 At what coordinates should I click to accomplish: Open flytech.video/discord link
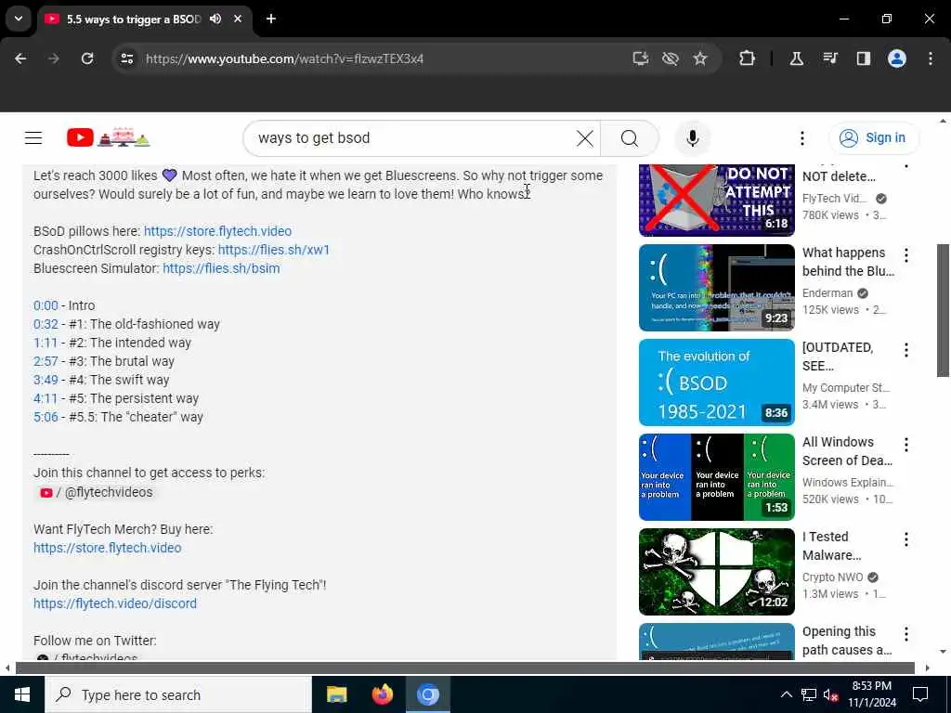pos(115,603)
